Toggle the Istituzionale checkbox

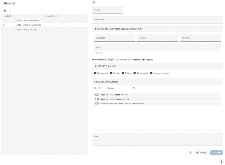95,73
